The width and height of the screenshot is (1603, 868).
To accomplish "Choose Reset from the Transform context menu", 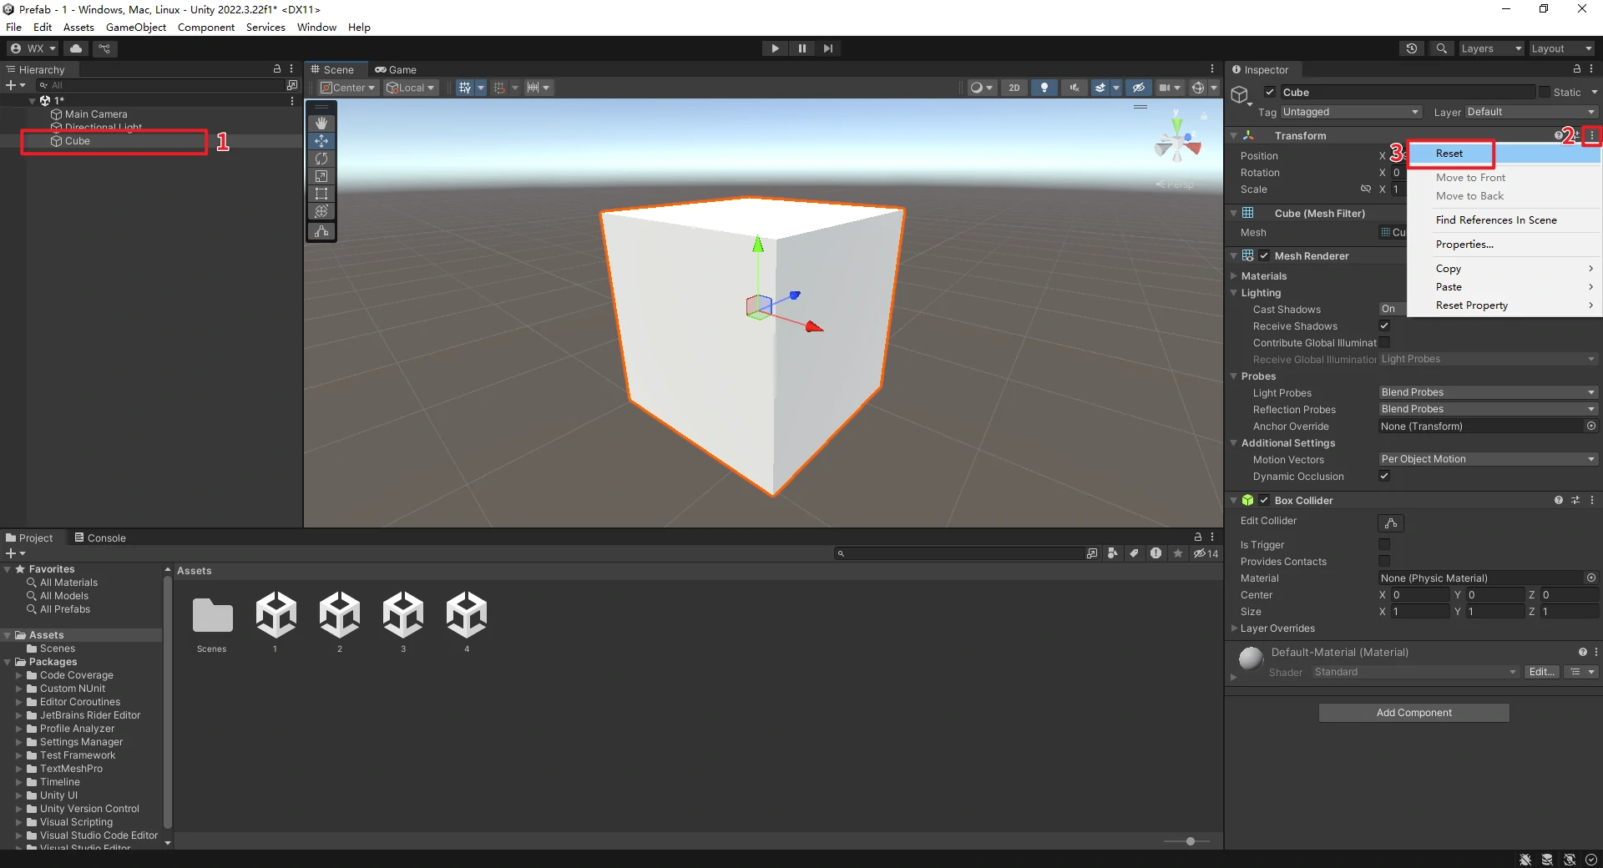I will pos(1449,154).
